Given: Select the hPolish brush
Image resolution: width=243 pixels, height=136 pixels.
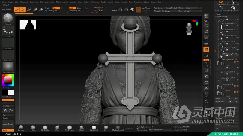Looking at the screenshot, I should click(82, 128).
